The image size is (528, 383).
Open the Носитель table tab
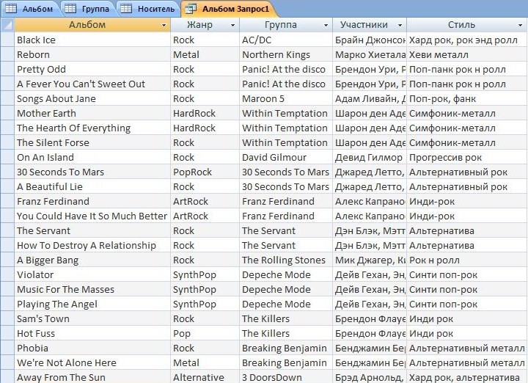148,9
